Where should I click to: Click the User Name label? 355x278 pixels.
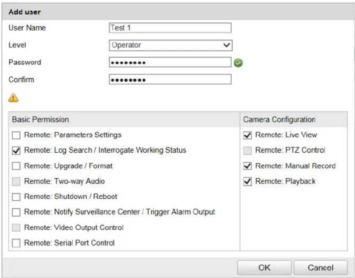27,28
